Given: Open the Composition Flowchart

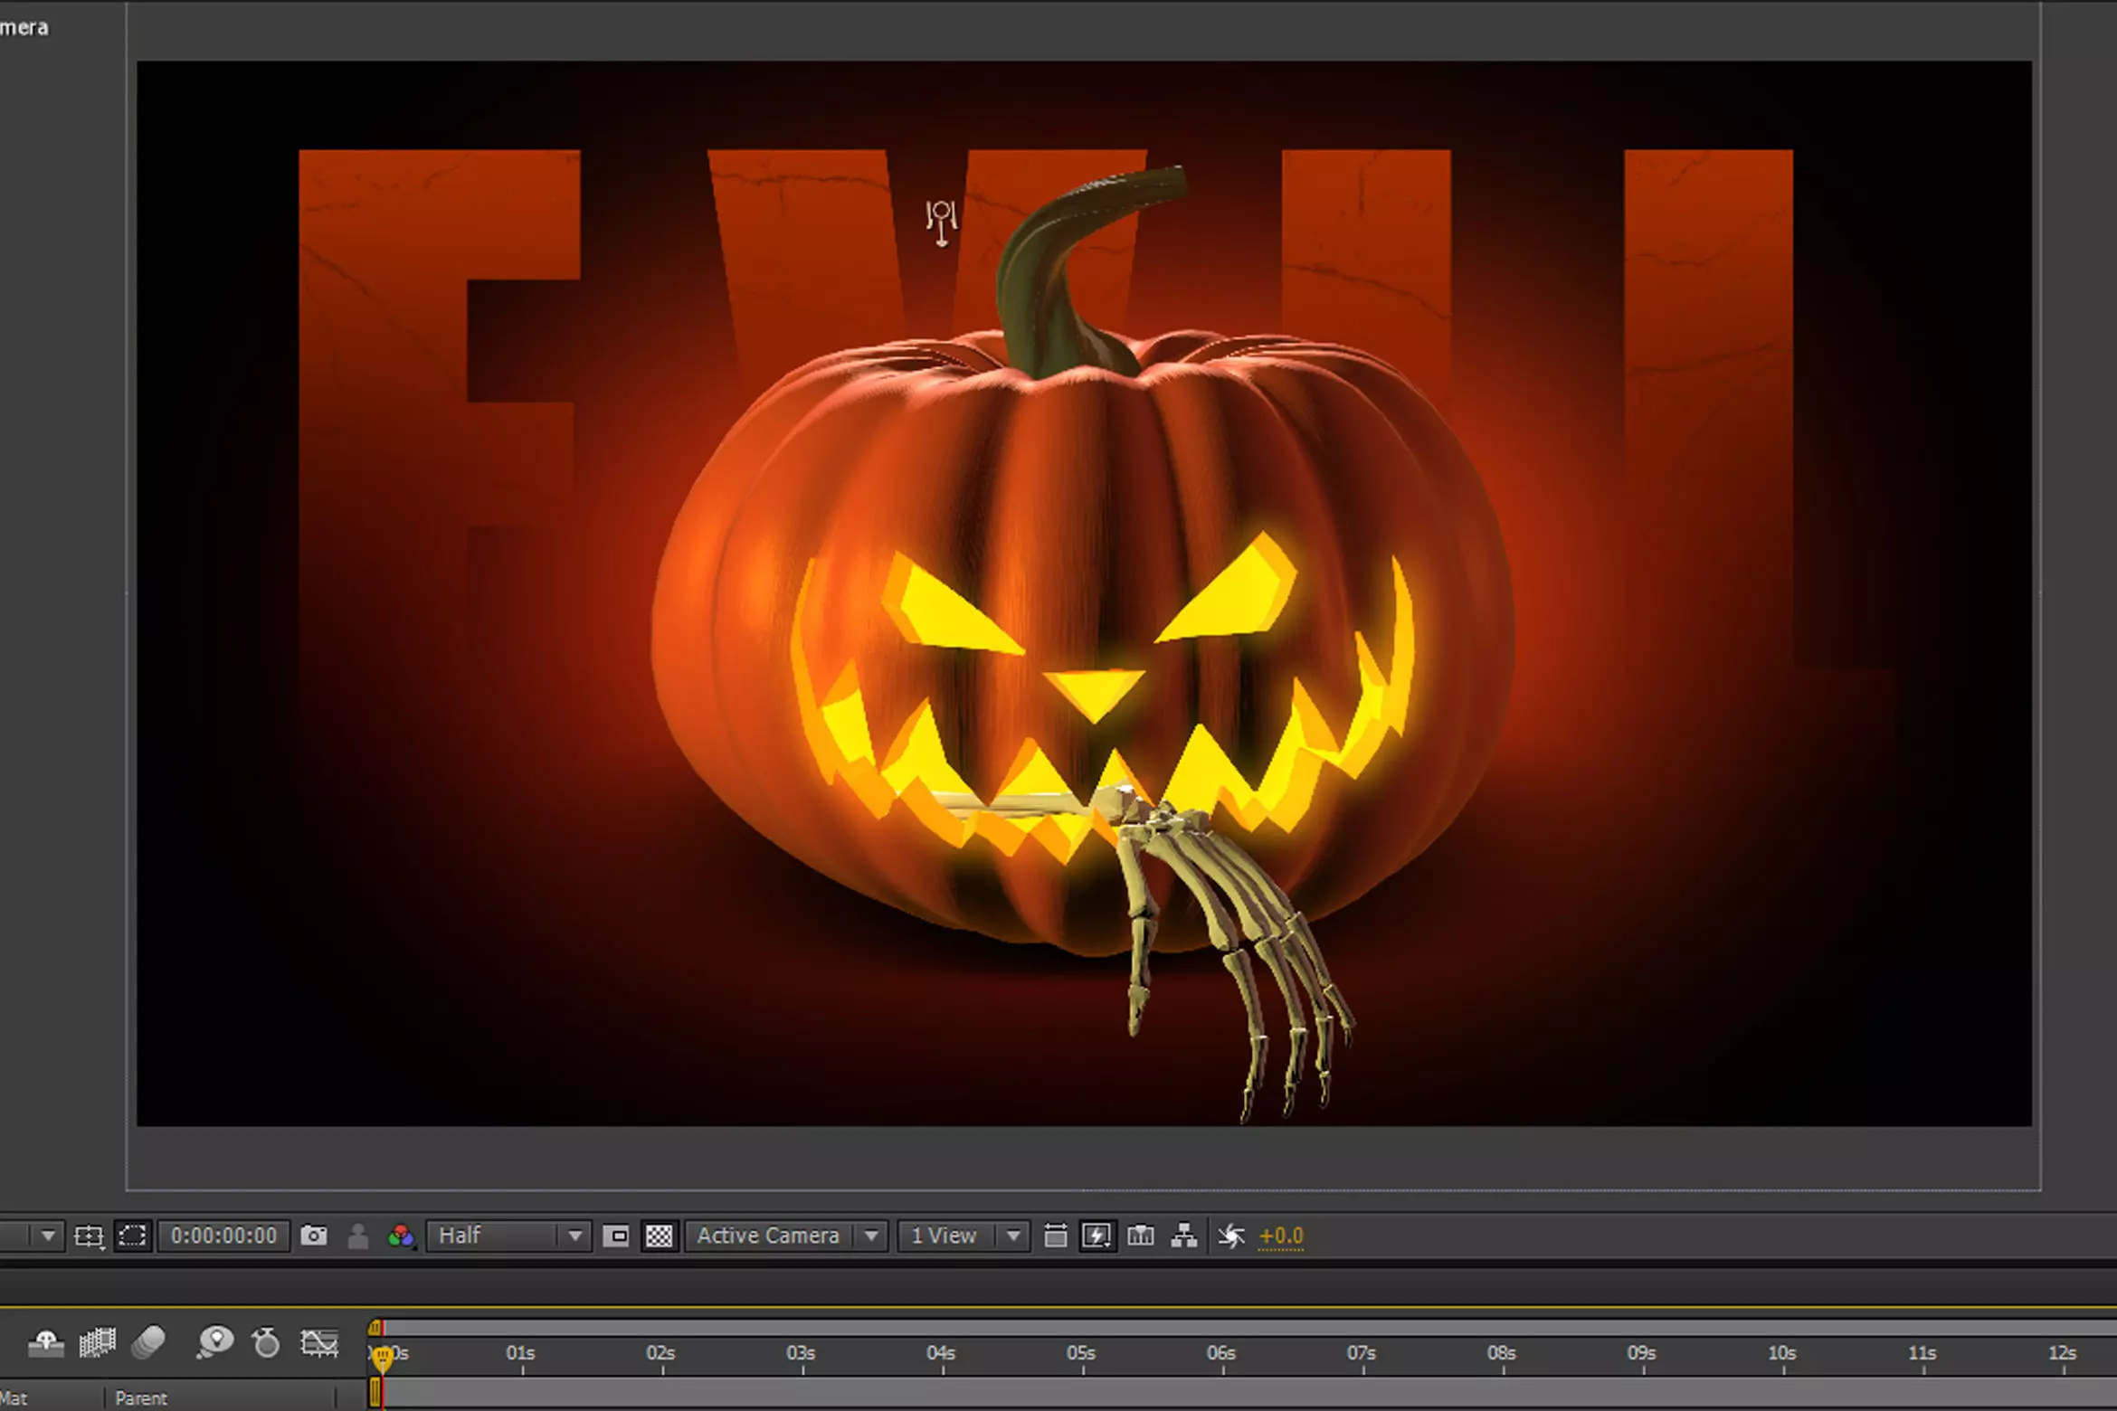Looking at the screenshot, I should coord(1184,1236).
